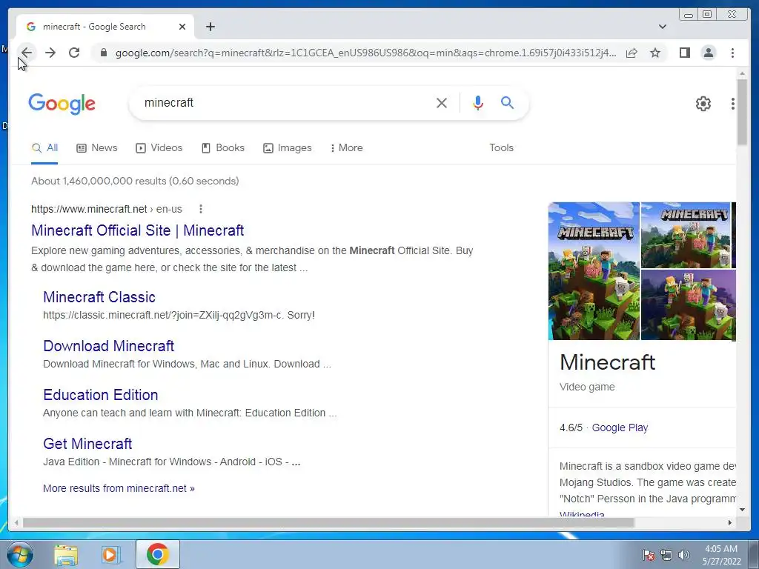Viewport: 759px width, 569px height.
Task: Click the Chrome taskbar icon
Action: (x=158, y=554)
